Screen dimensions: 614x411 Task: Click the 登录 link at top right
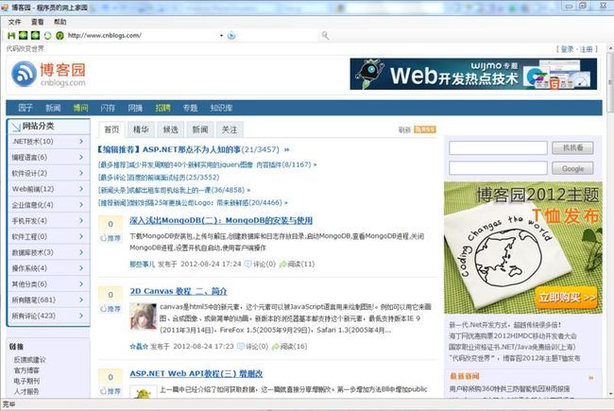pos(567,49)
